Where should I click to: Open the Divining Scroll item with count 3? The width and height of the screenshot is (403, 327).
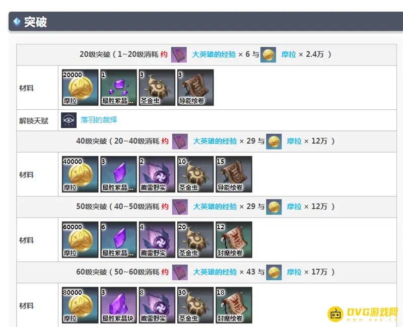(x=195, y=87)
